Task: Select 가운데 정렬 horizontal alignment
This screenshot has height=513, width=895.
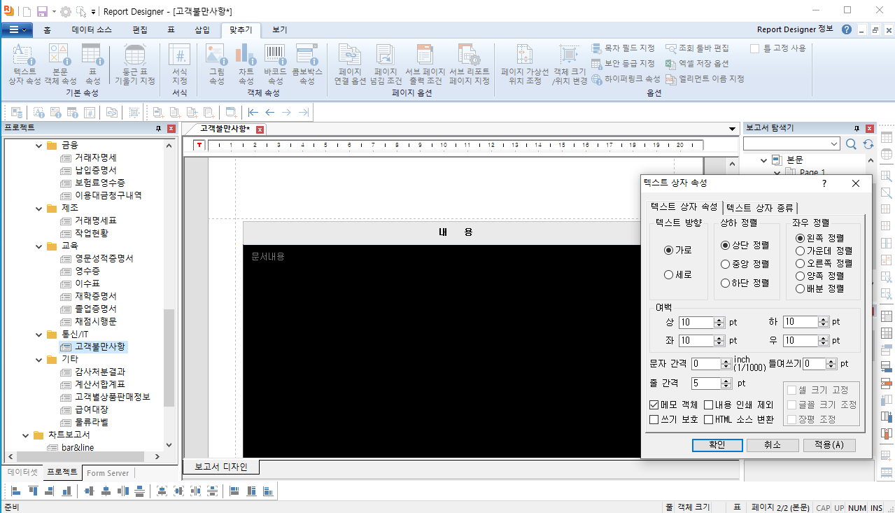Action: (800, 251)
